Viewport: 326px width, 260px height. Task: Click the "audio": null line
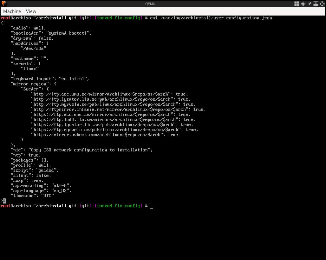[x=28, y=28]
